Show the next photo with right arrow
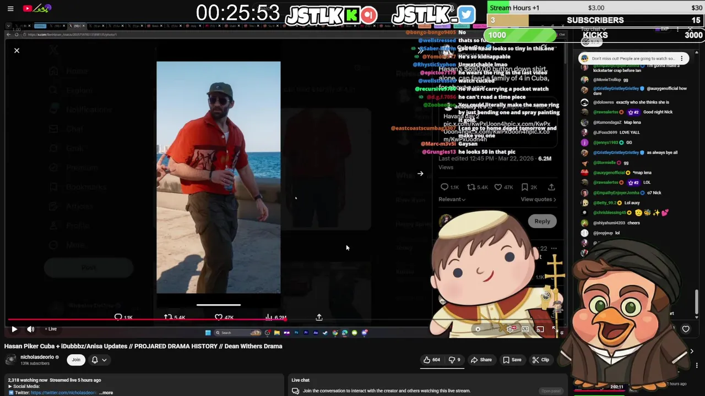The height and width of the screenshot is (396, 705). click(420, 174)
